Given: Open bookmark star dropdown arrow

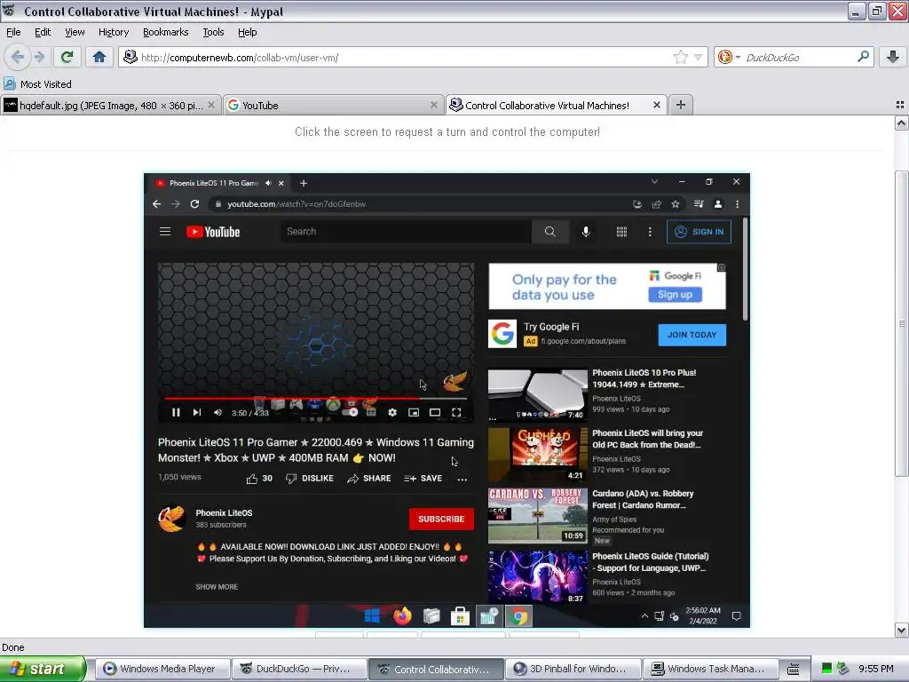Looking at the screenshot, I should (x=698, y=57).
